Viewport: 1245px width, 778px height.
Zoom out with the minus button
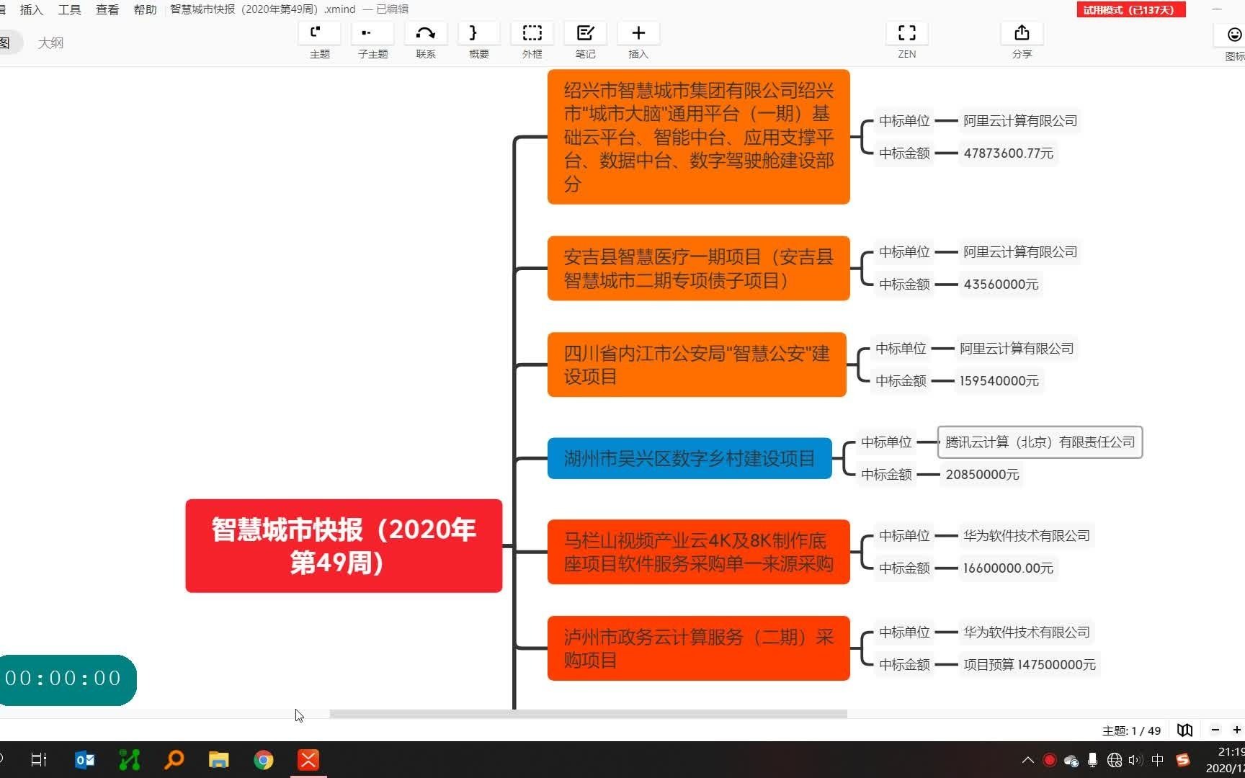1215,730
